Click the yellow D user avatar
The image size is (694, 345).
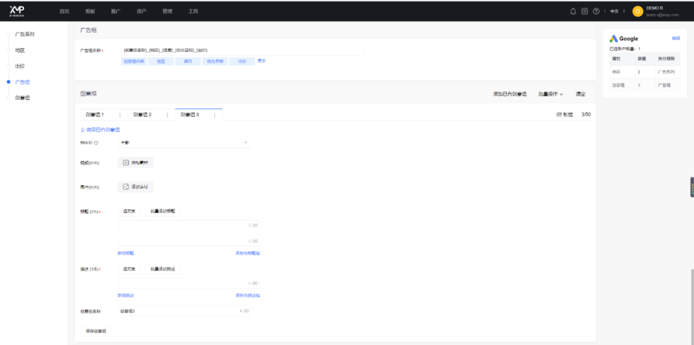point(638,12)
